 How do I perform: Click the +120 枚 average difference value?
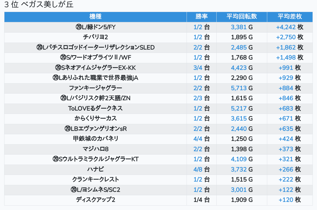289,200
